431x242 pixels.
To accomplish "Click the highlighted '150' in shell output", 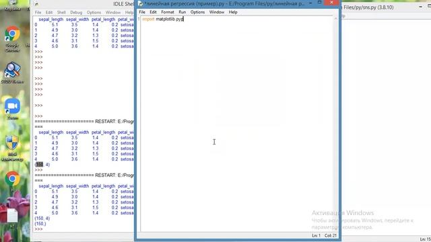I will [x=39, y=165].
